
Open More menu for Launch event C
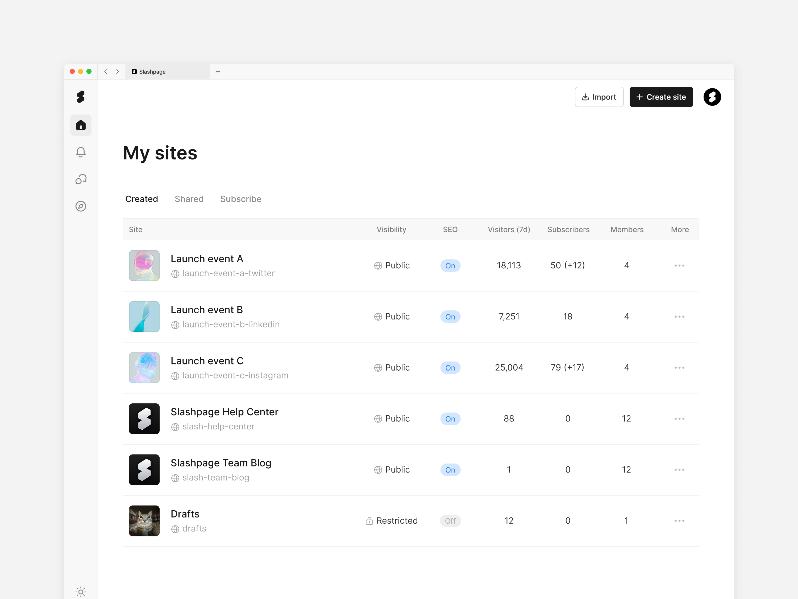coord(679,368)
